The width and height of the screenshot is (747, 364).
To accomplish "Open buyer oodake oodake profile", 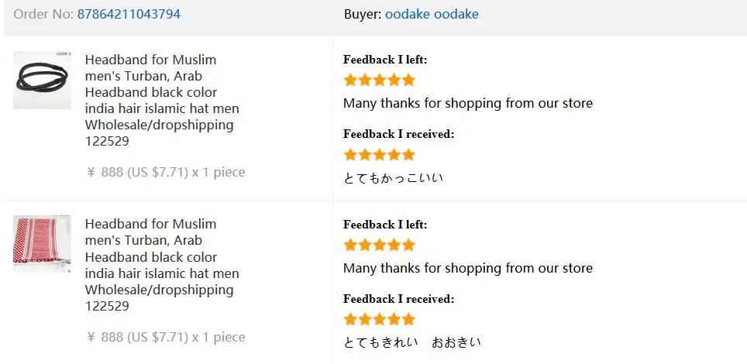I will click(x=432, y=14).
